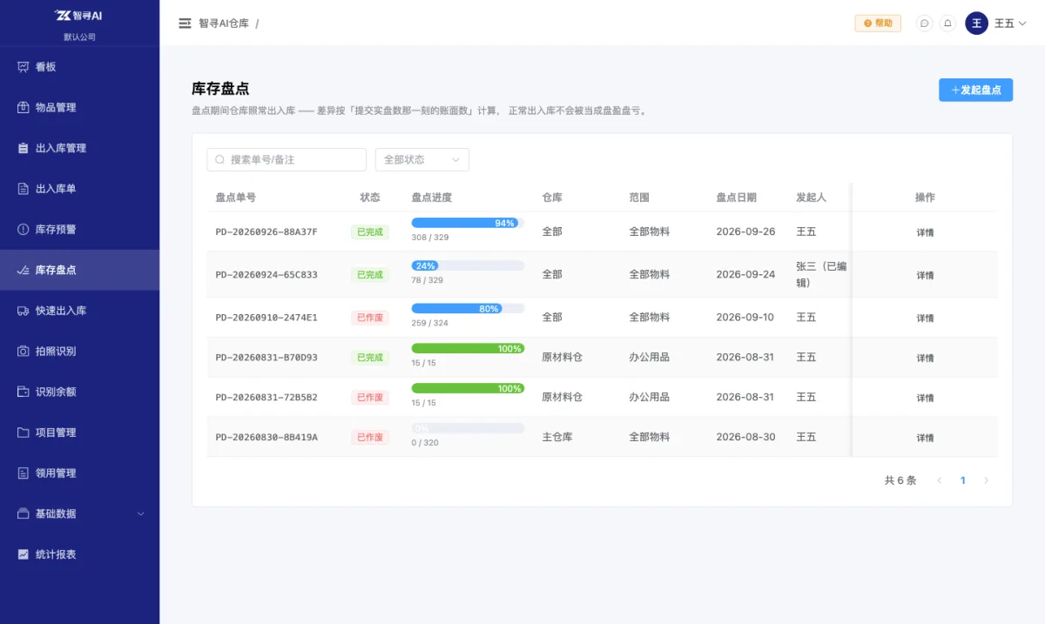Image resolution: width=1045 pixels, height=624 pixels.
Task: Click the 盘点进度 column header
Action: coord(432,198)
